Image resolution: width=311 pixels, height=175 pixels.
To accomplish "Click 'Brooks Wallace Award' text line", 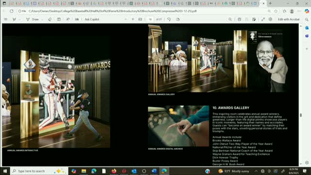I will [226, 140].
